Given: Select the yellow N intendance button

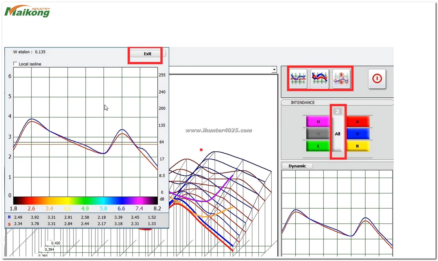Looking at the screenshot, I should coord(358,146).
